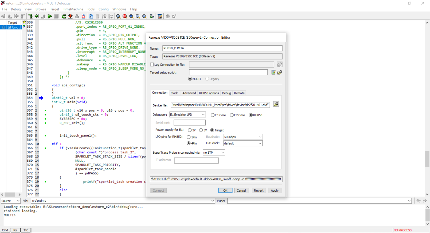Image resolution: width=430 pixels, height=233 pixels.
Task: Click the source pane vertical scrollbar thumb
Action: click(427, 159)
